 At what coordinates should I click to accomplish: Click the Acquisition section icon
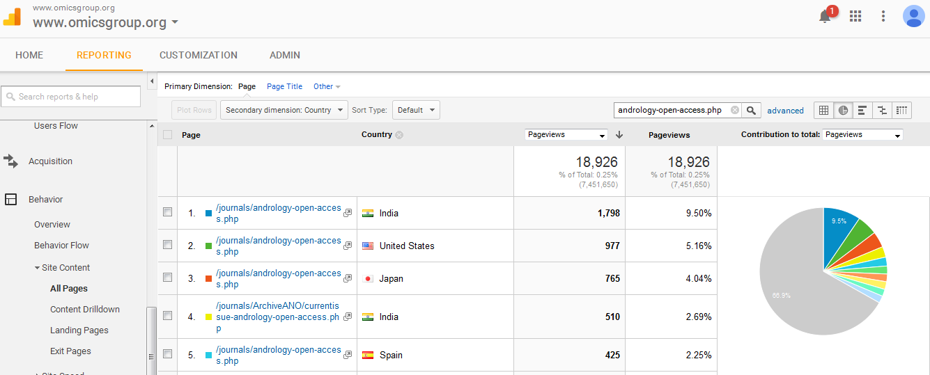[10, 161]
